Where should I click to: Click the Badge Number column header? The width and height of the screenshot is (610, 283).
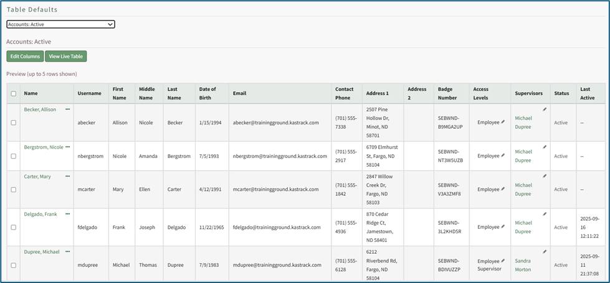449,93
